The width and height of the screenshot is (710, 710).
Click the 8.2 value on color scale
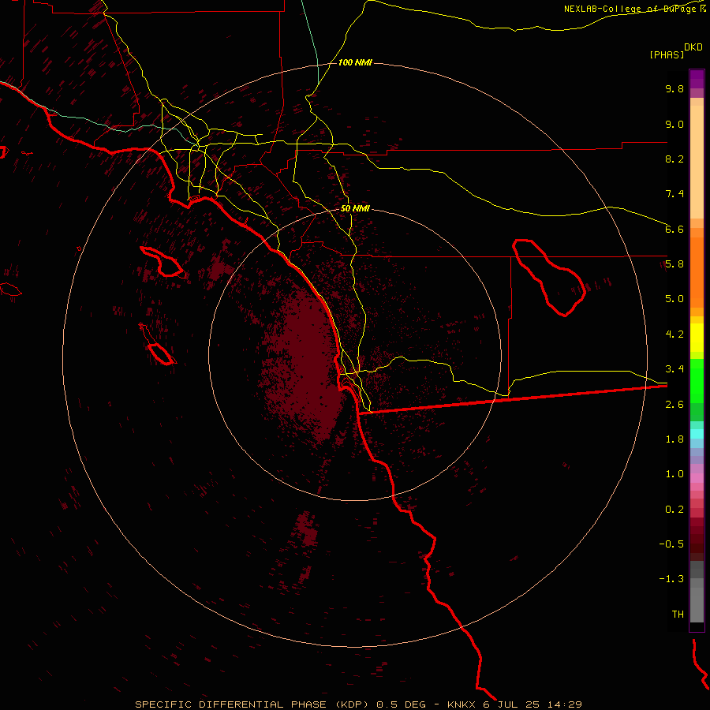coord(674,159)
